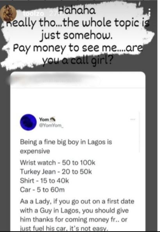This screenshot has width=160, height=232.
Task: Tap Yom's blue profile avatar
Action: pyautogui.click(x=28, y=122)
